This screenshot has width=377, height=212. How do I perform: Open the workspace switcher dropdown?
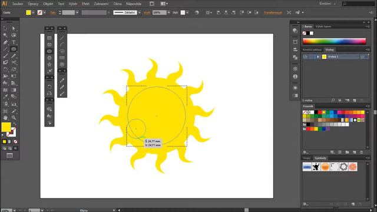point(328,4)
